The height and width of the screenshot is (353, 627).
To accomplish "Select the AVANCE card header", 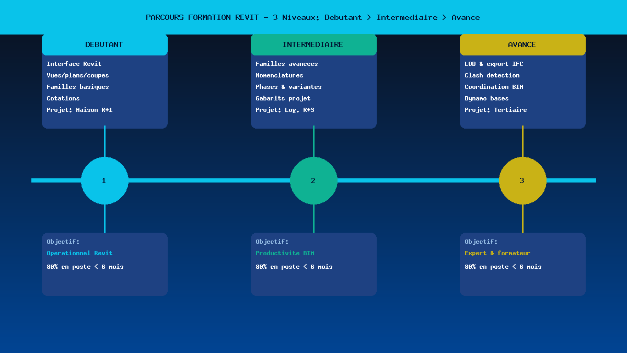I will click(522, 44).
